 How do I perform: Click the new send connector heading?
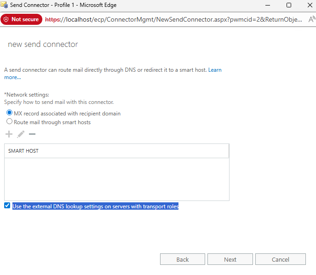tap(43, 45)
